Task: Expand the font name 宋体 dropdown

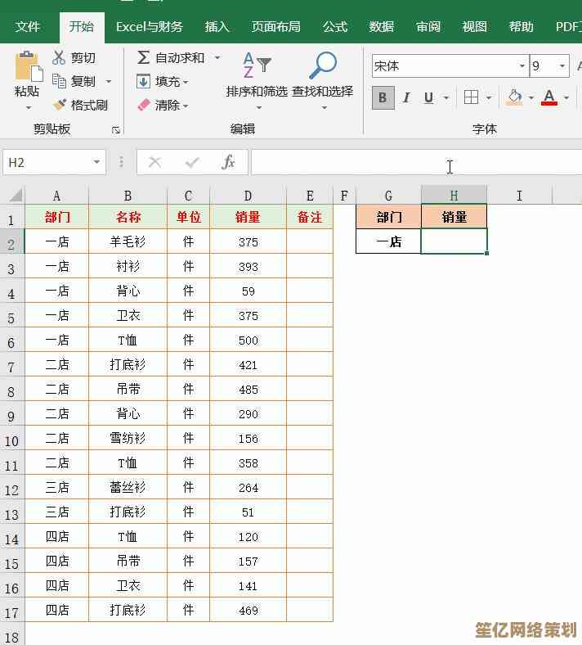Action: point(522,66)
